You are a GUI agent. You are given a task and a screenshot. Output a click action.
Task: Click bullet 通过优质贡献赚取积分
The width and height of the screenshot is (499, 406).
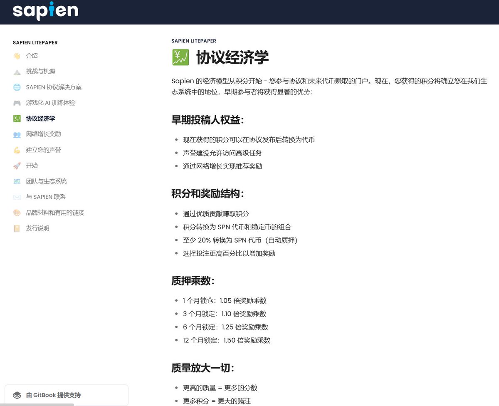coord(216,214)
